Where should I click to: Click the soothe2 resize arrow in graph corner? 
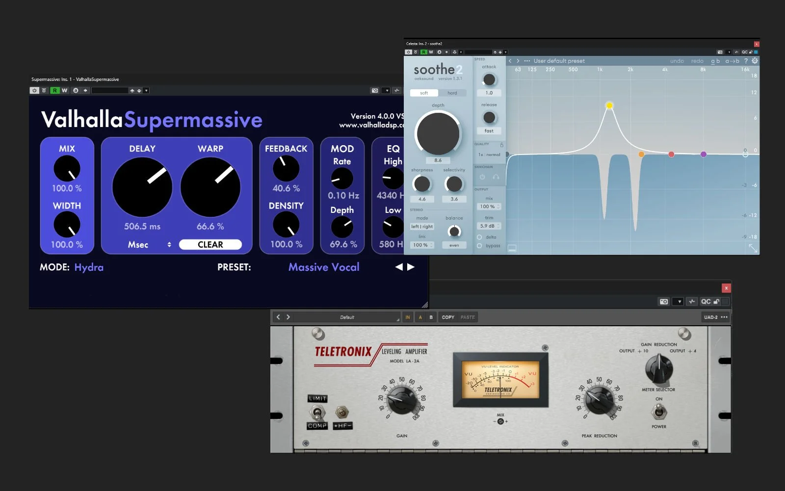pos(753,249)
